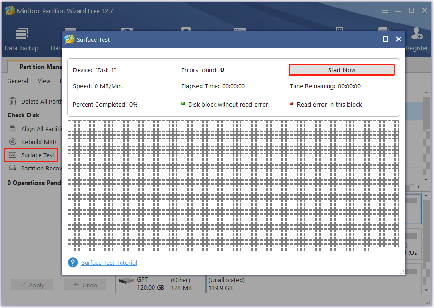Click the 'Percent Completed: 0%' text
Screen dimensions: 434x308
105,104
